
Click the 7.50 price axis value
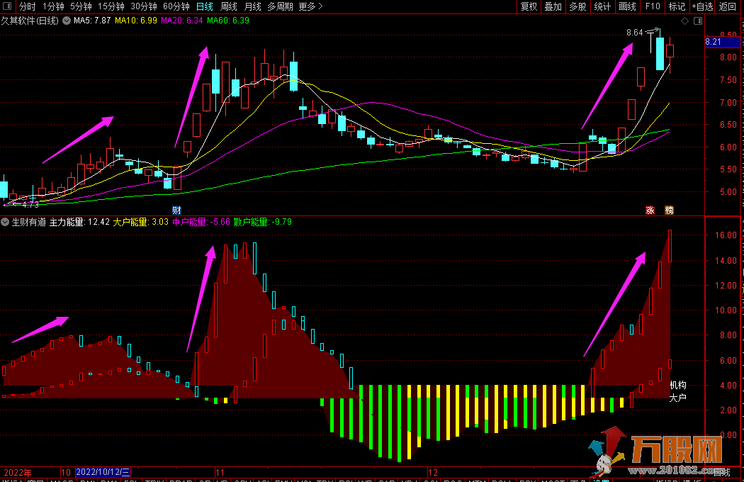tap(728, 80)
